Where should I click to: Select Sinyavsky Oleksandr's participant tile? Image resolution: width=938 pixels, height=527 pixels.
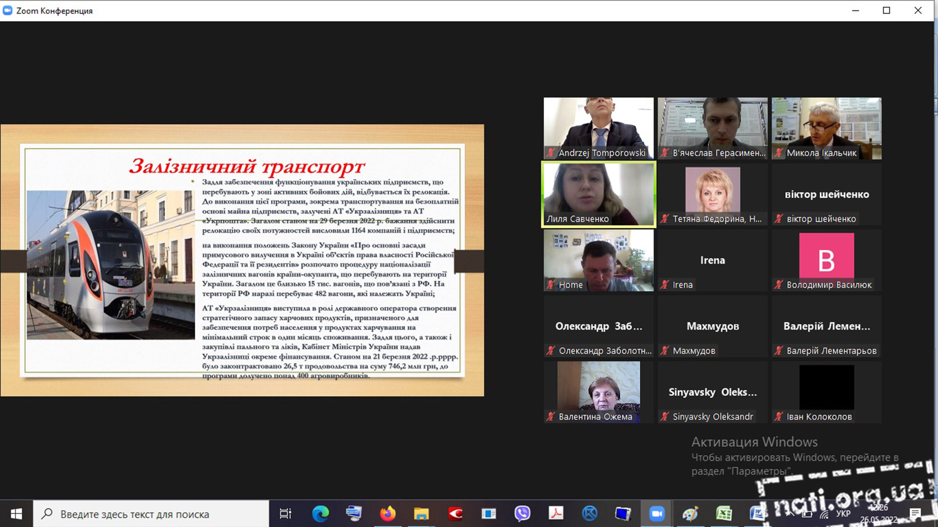pos(712,392)
